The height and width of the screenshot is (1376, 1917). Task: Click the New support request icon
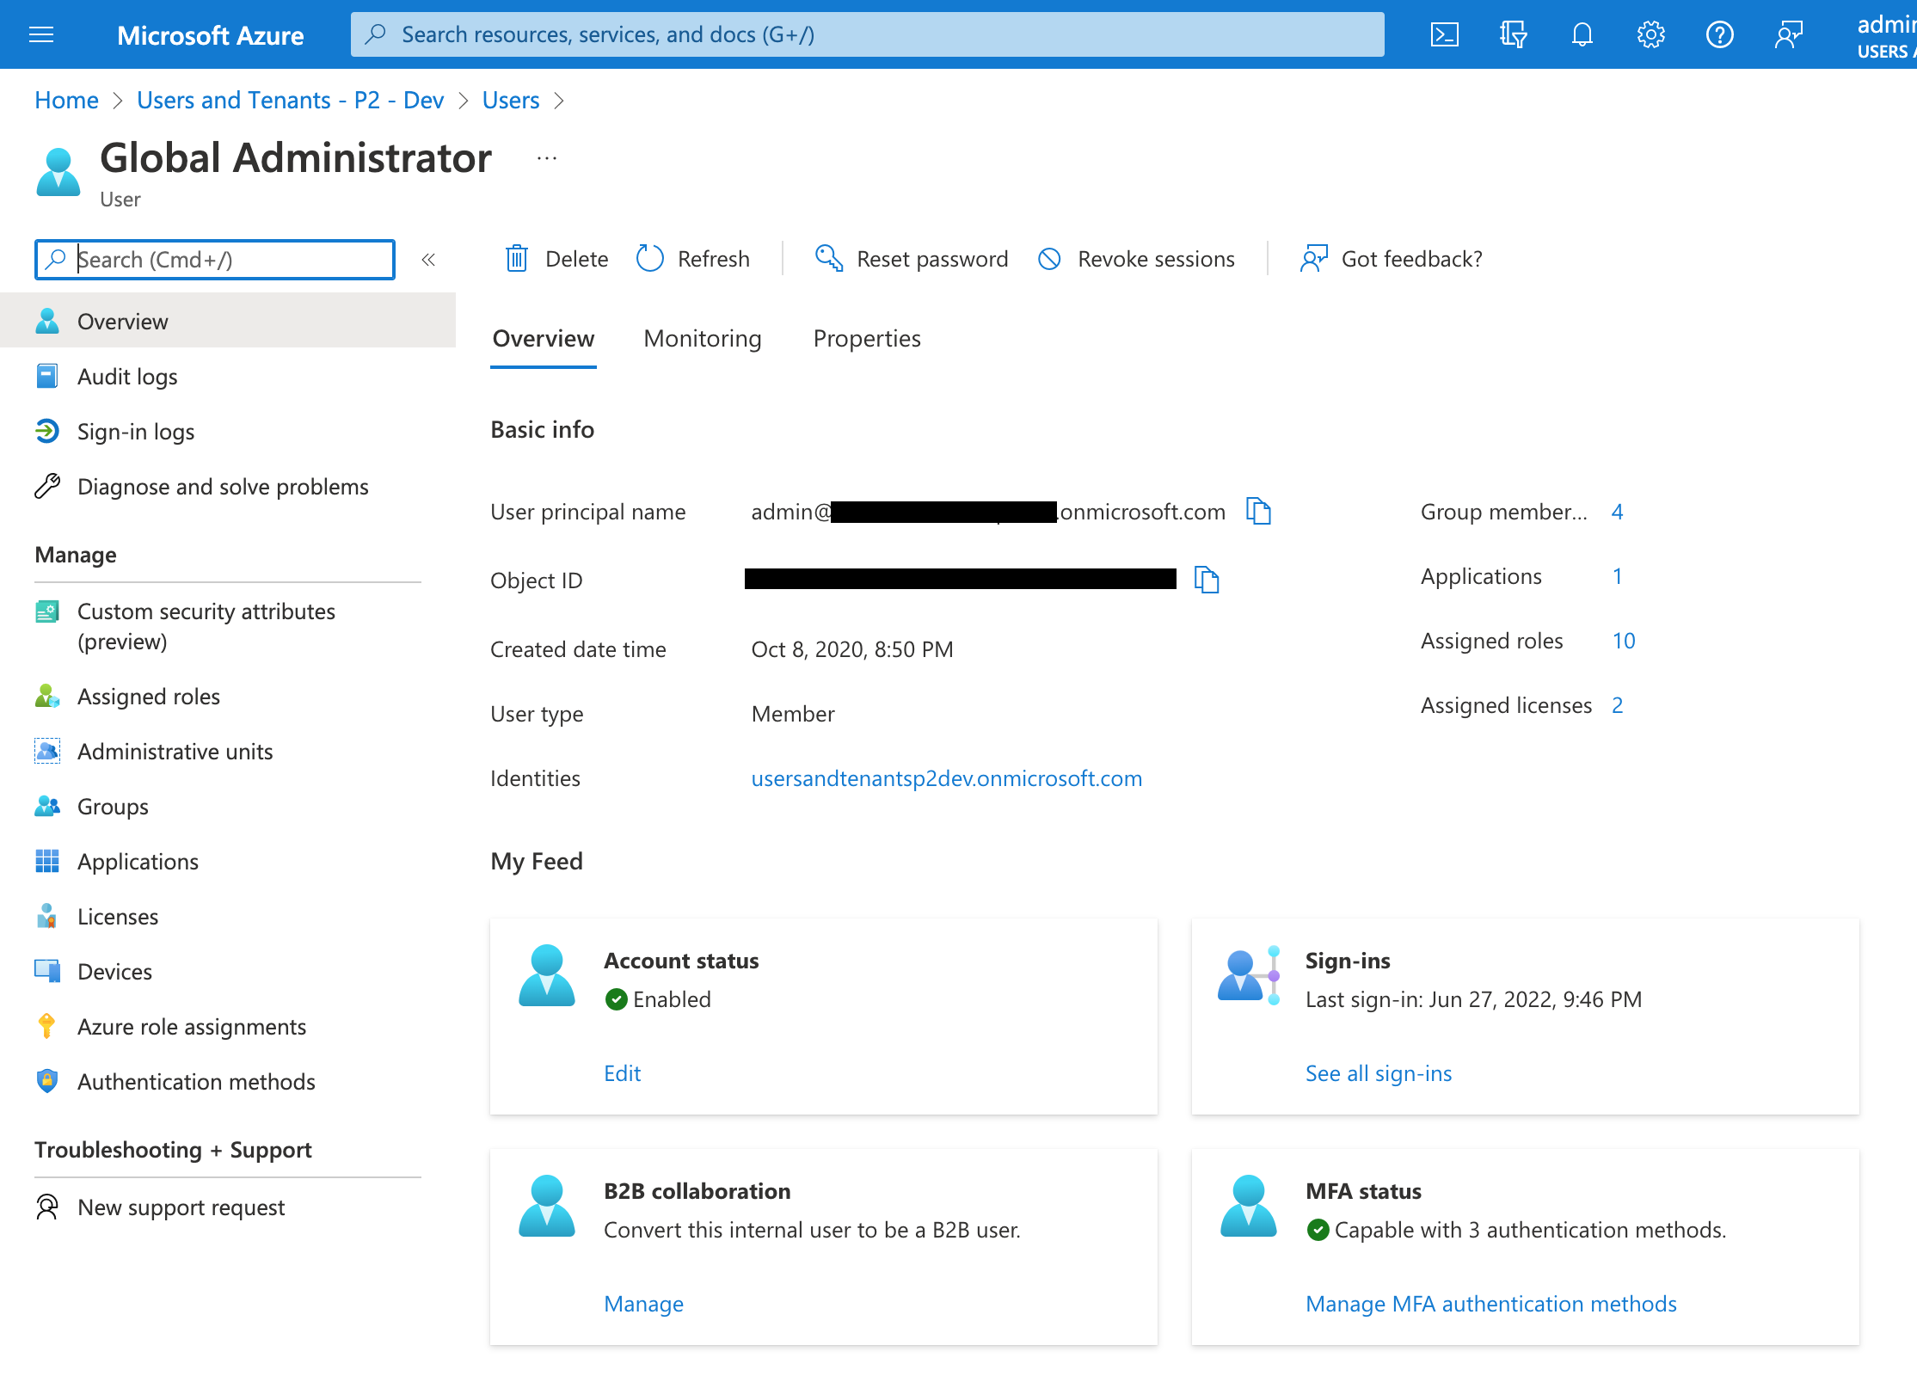[x=47, y=1207]
